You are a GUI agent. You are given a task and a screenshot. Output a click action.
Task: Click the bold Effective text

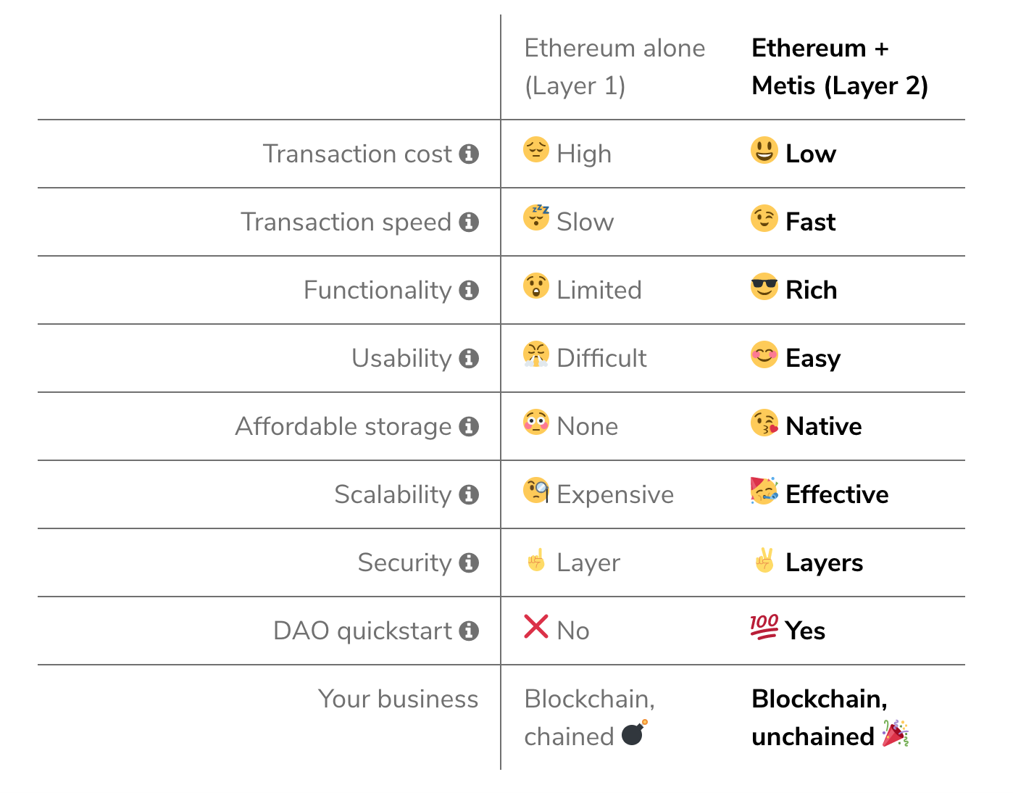click(x=837, y=494)
